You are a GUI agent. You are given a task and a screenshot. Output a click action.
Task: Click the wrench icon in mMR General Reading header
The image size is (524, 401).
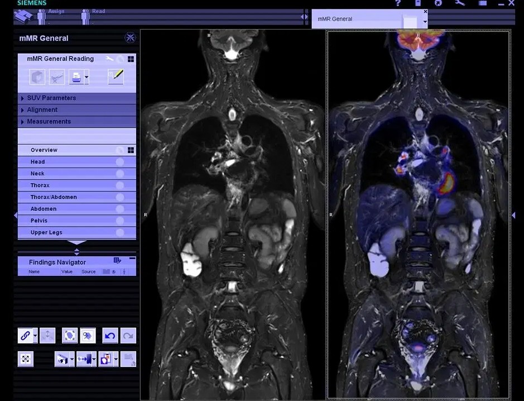[x=109, y=59]
